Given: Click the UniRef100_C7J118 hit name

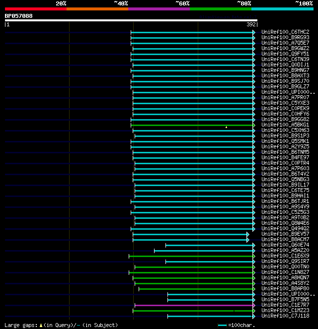Looking at the screenshot, I should point(285,316).
